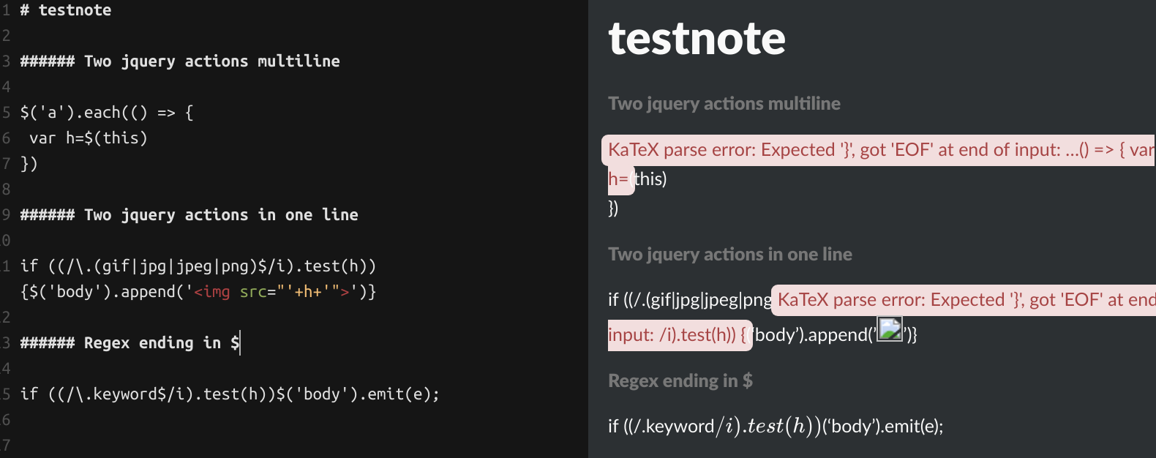1156x458 pixels.
Task: Click the code line "$('a').each(() => {"
Action: tap(107, 113)
